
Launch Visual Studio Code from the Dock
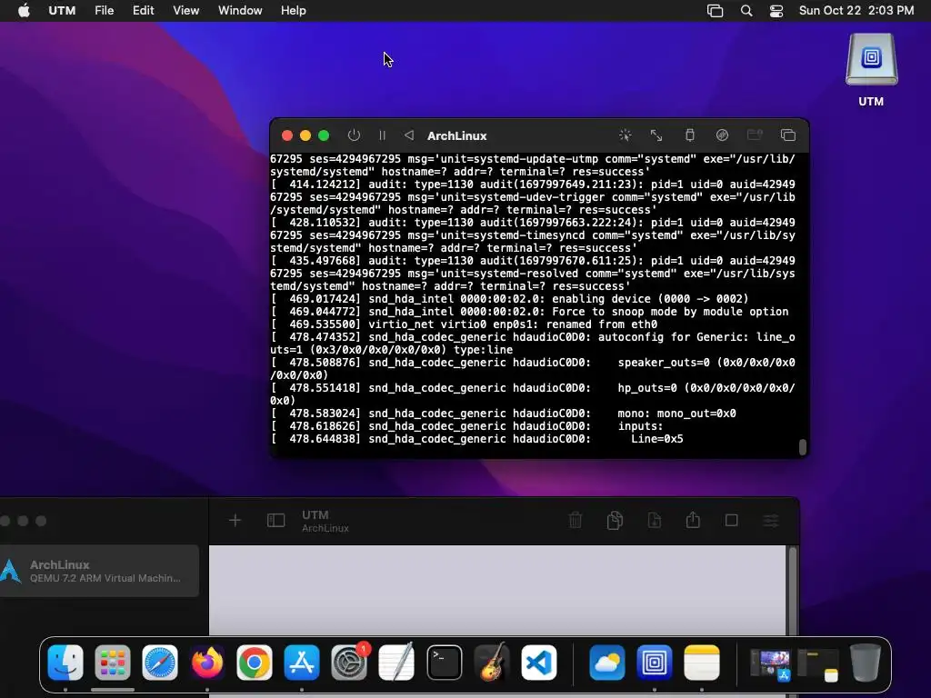pos(539,663)
